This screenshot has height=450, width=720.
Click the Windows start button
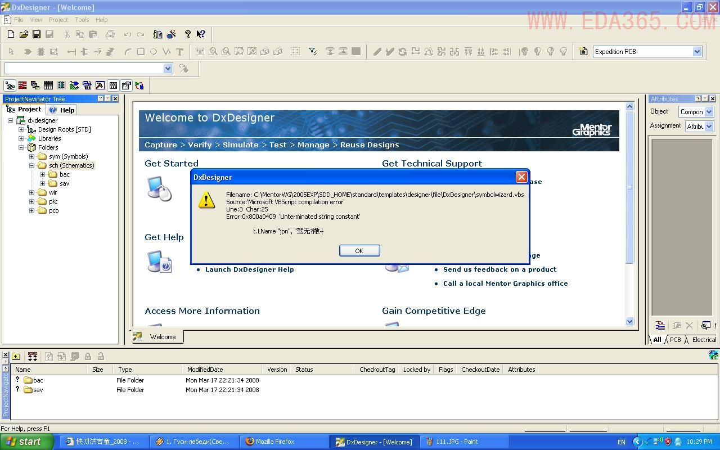click(26, 442)
